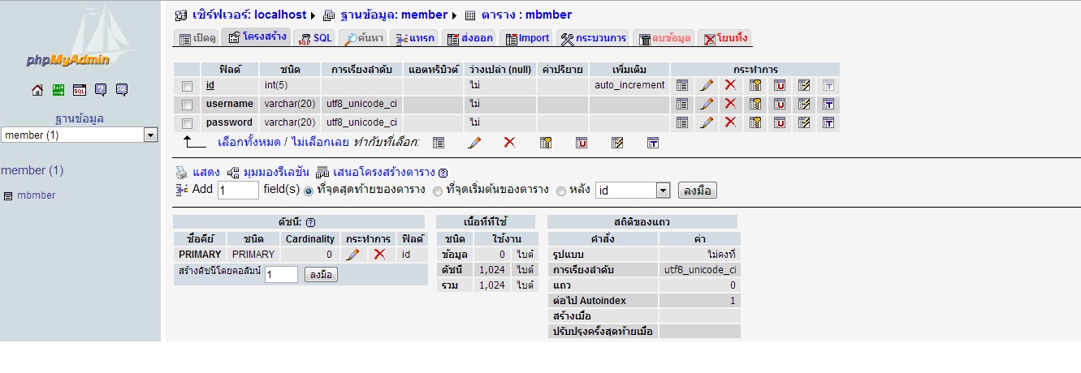Click ลงมือ button next to Add fields
Screen dimensions: 1081x373
tap(697, 191)
